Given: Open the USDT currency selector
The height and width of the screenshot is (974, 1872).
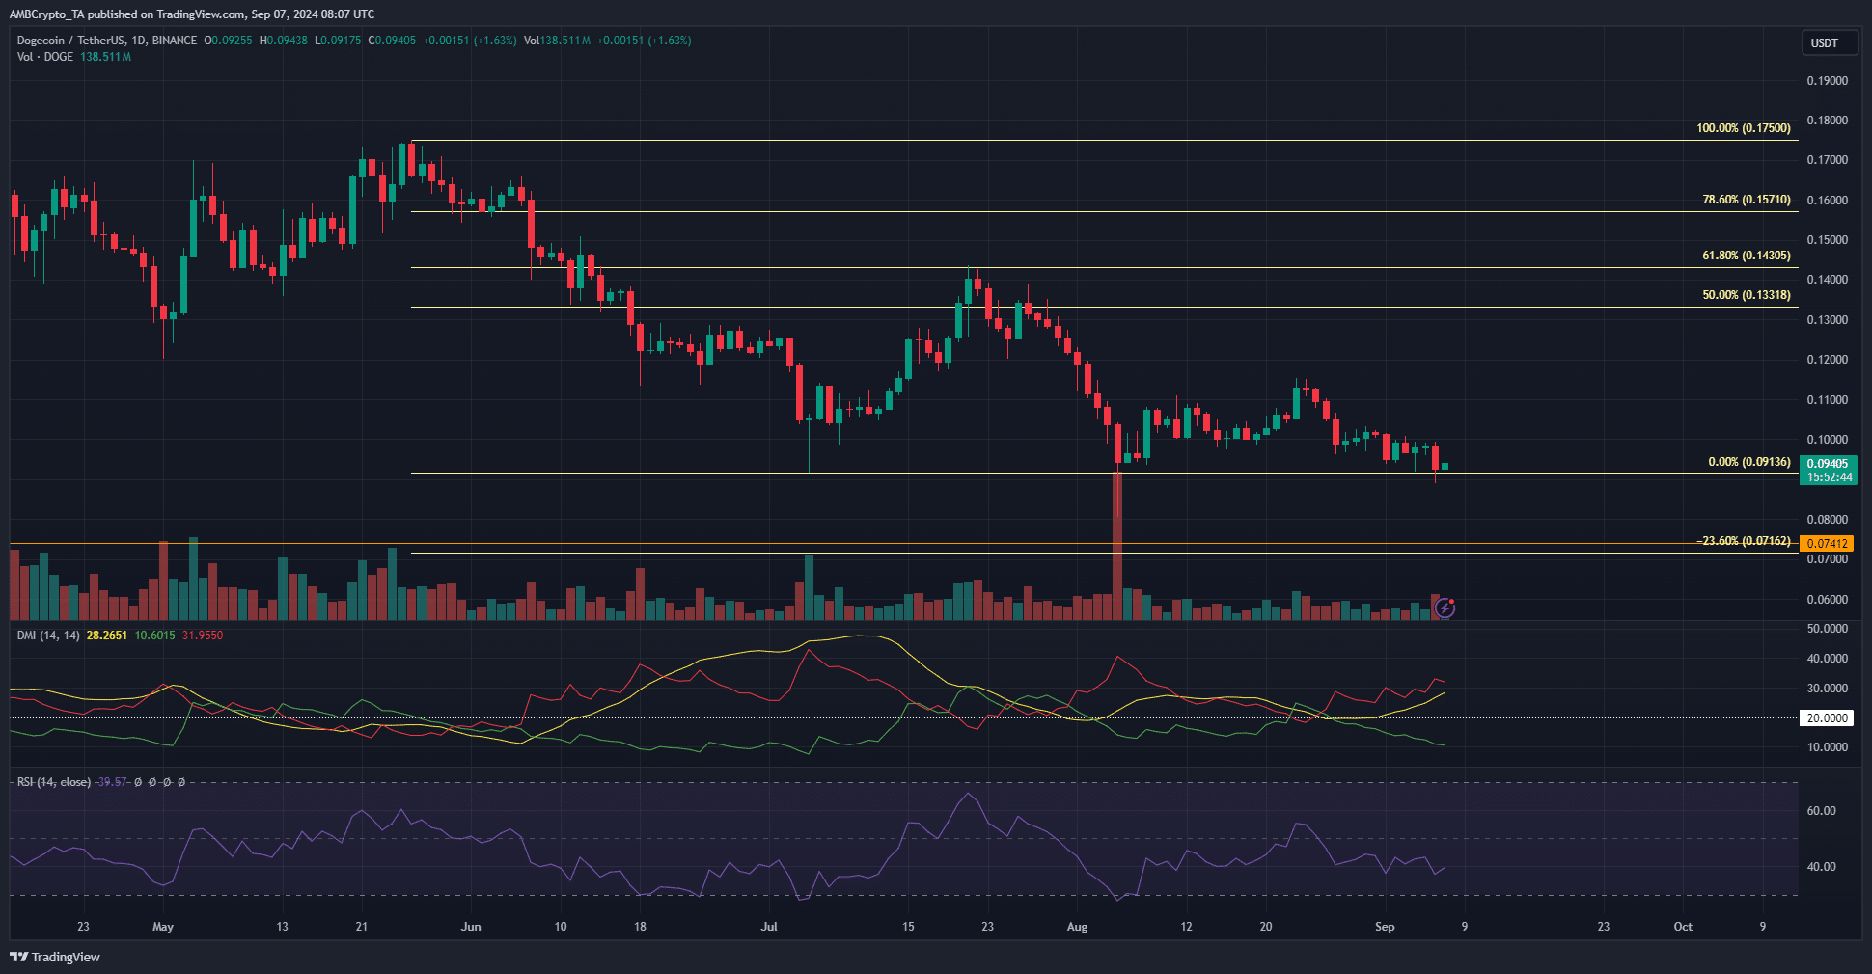Looking at the screenshot, I should (1830, 43).
